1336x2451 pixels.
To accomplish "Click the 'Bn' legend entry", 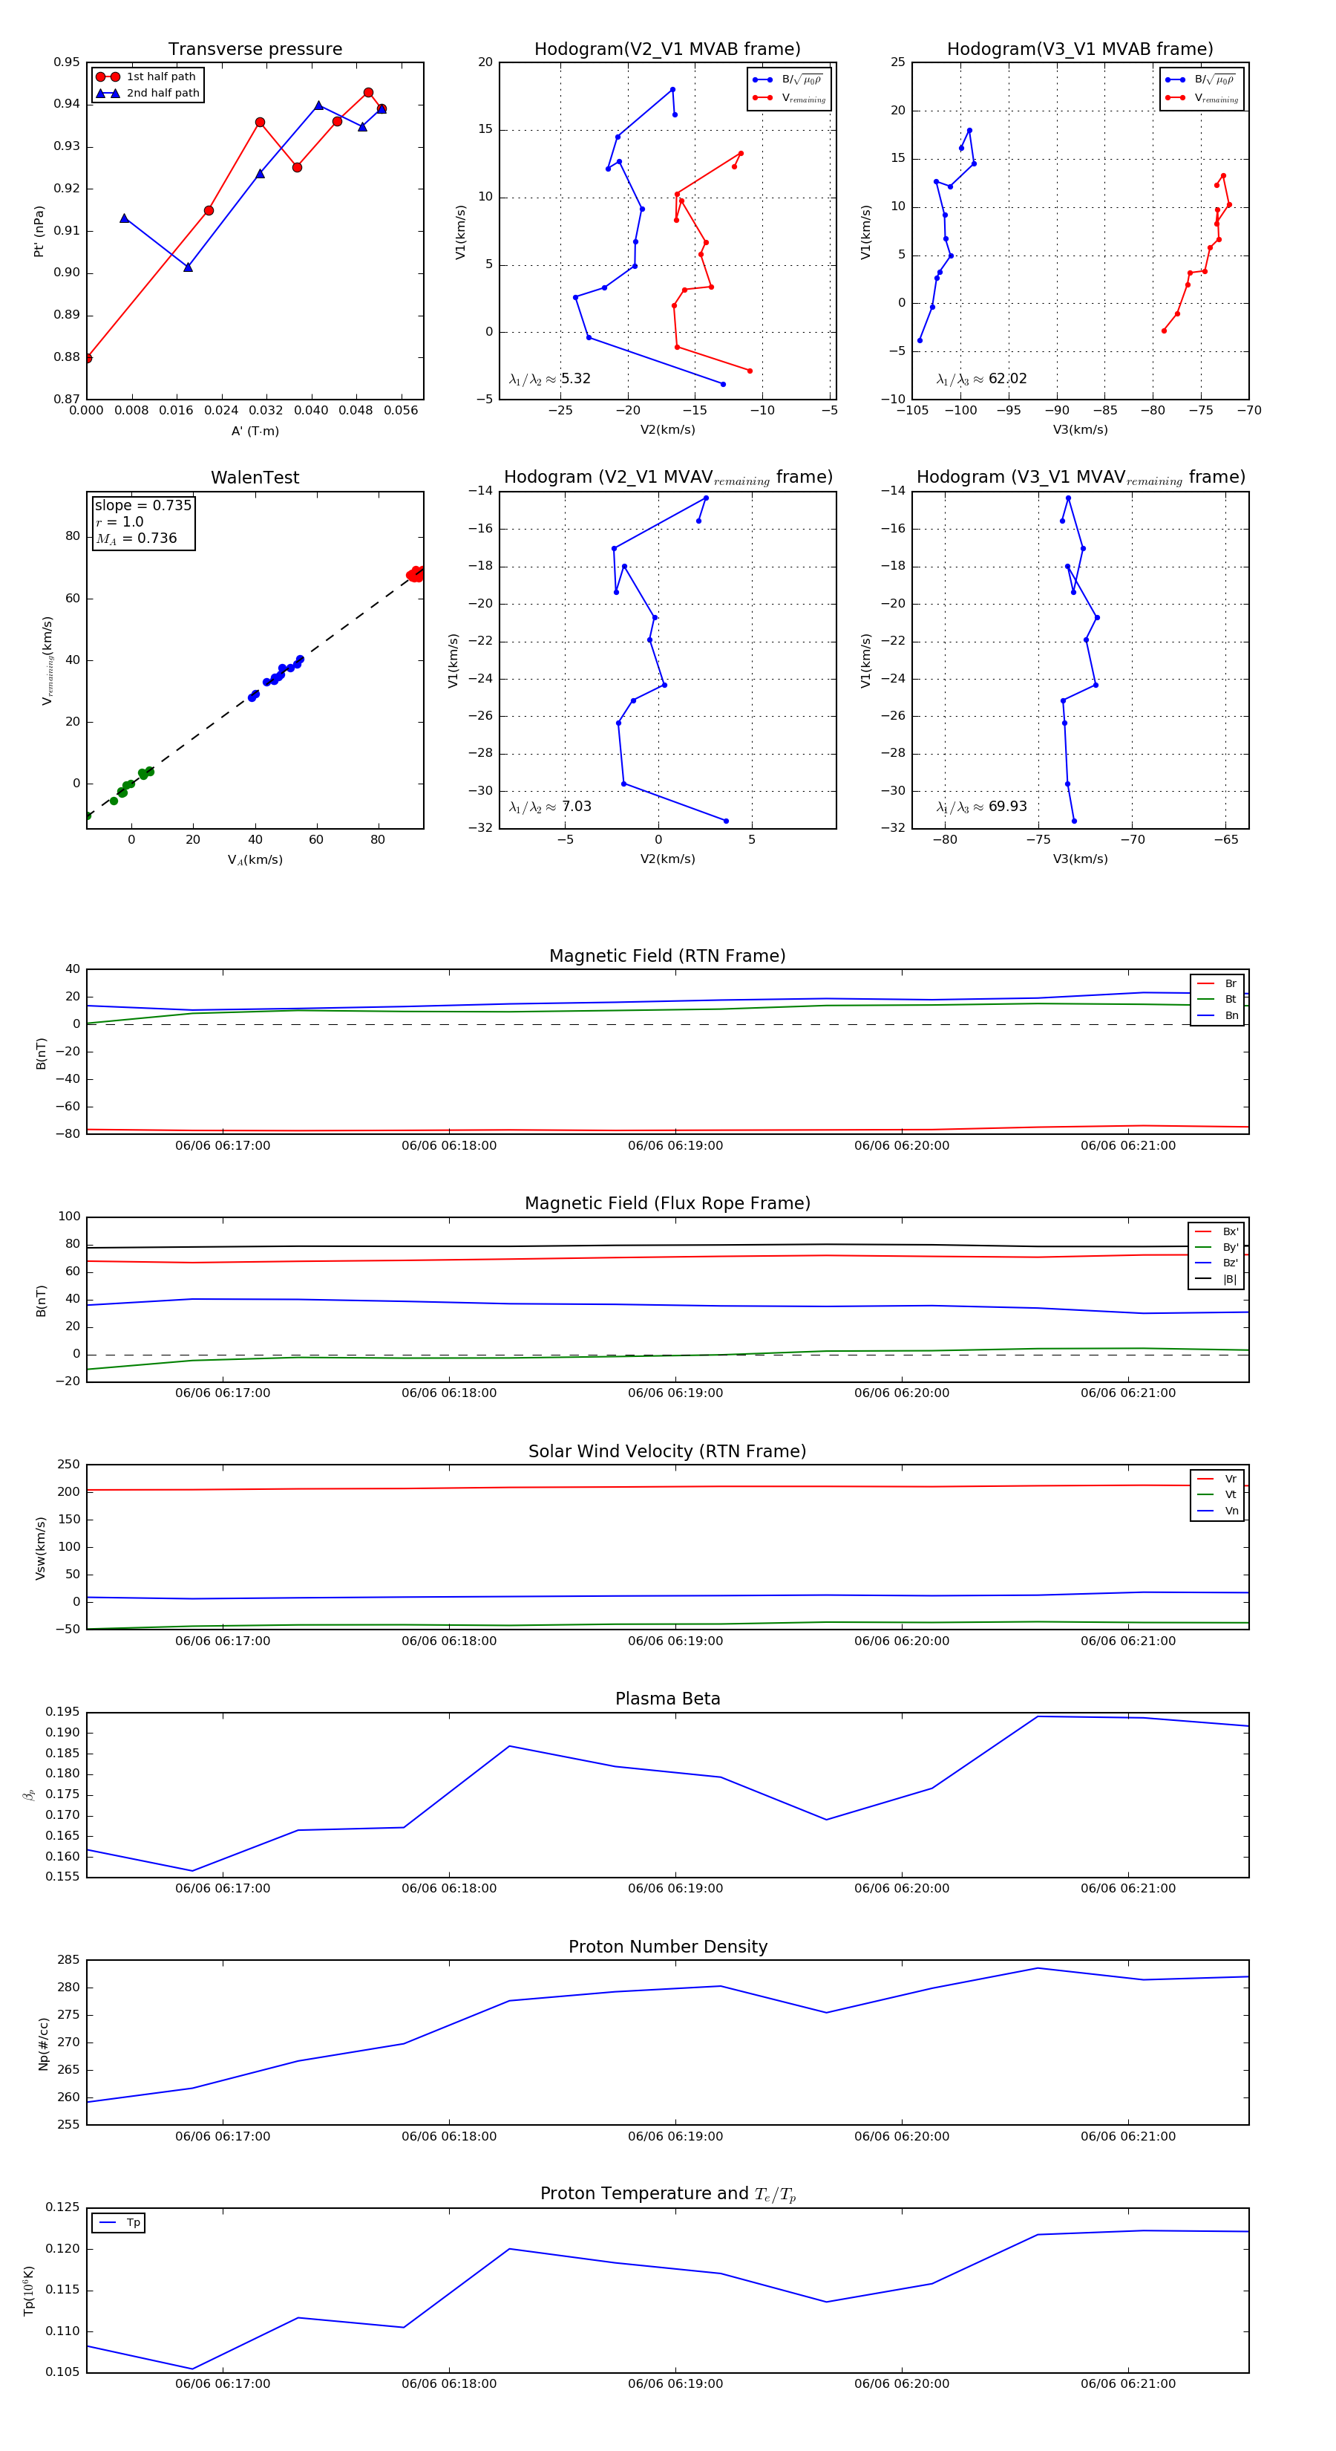I will 1217,1015.
